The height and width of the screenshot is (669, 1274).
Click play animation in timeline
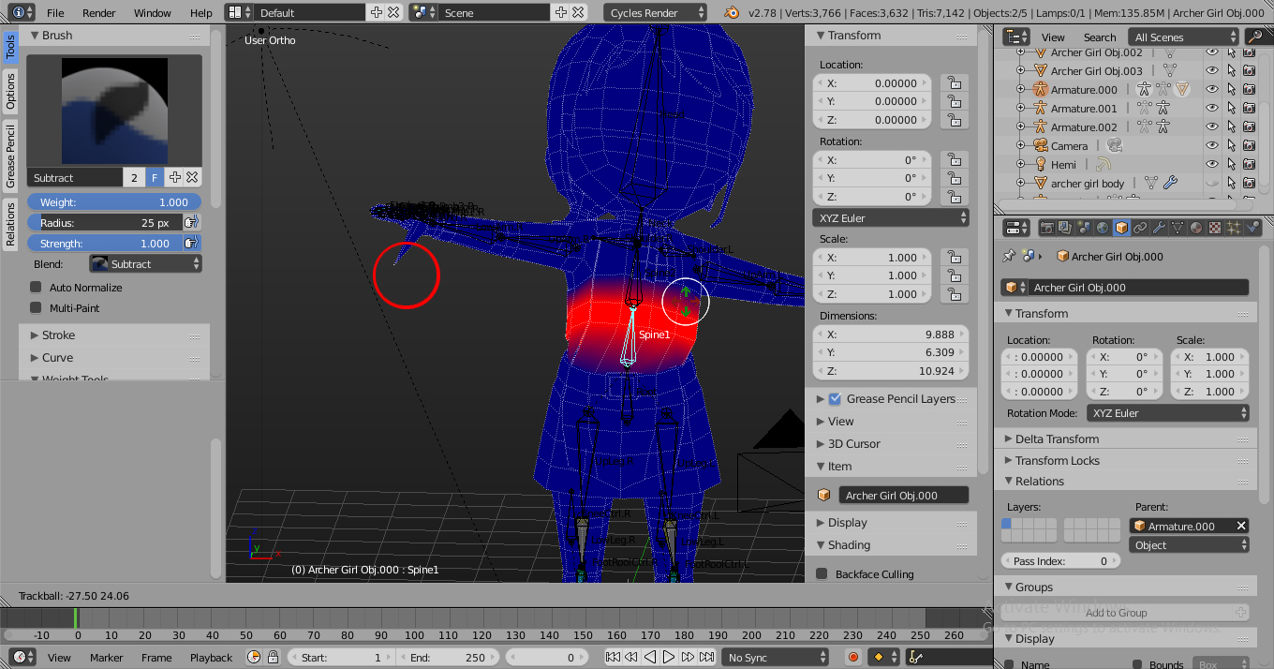(x=669, y=658)
